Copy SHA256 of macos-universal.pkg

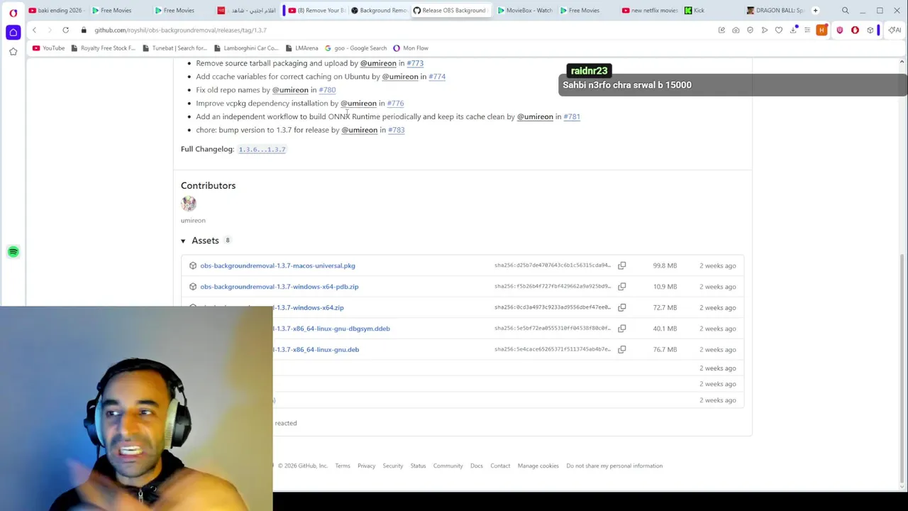621,265
